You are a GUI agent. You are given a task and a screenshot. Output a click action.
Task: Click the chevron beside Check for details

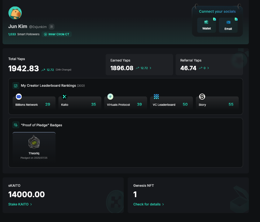163,204
